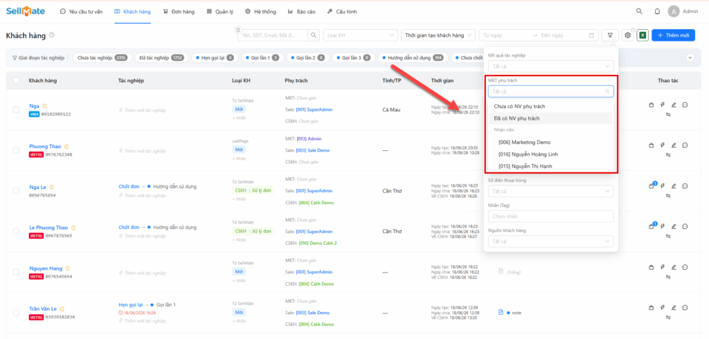Choose [016] Nguyễn Hoàng Linh employee

click(550, 154)
